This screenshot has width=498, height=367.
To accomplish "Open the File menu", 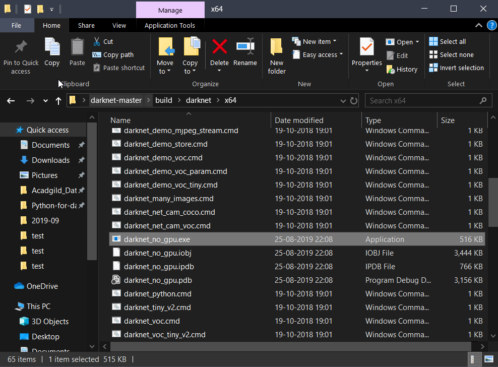I will [16, 25].
